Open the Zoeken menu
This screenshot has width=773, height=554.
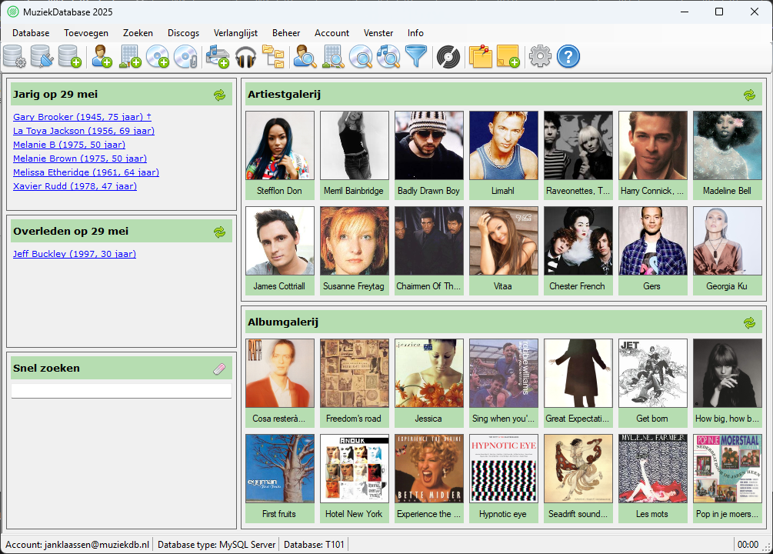[x=138, y=33]
